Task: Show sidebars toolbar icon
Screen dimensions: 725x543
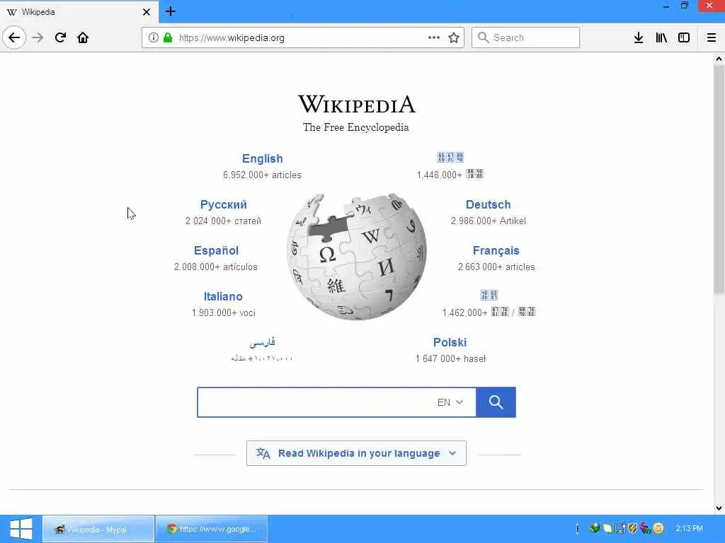Action: 684,37
